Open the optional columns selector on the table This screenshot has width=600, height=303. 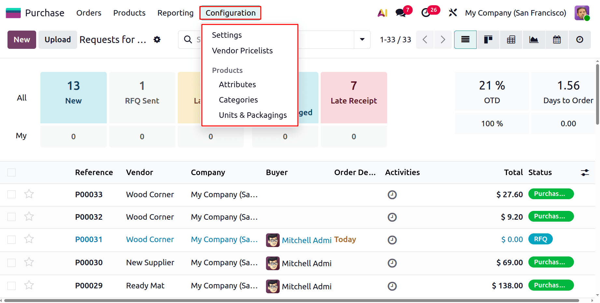585,172
